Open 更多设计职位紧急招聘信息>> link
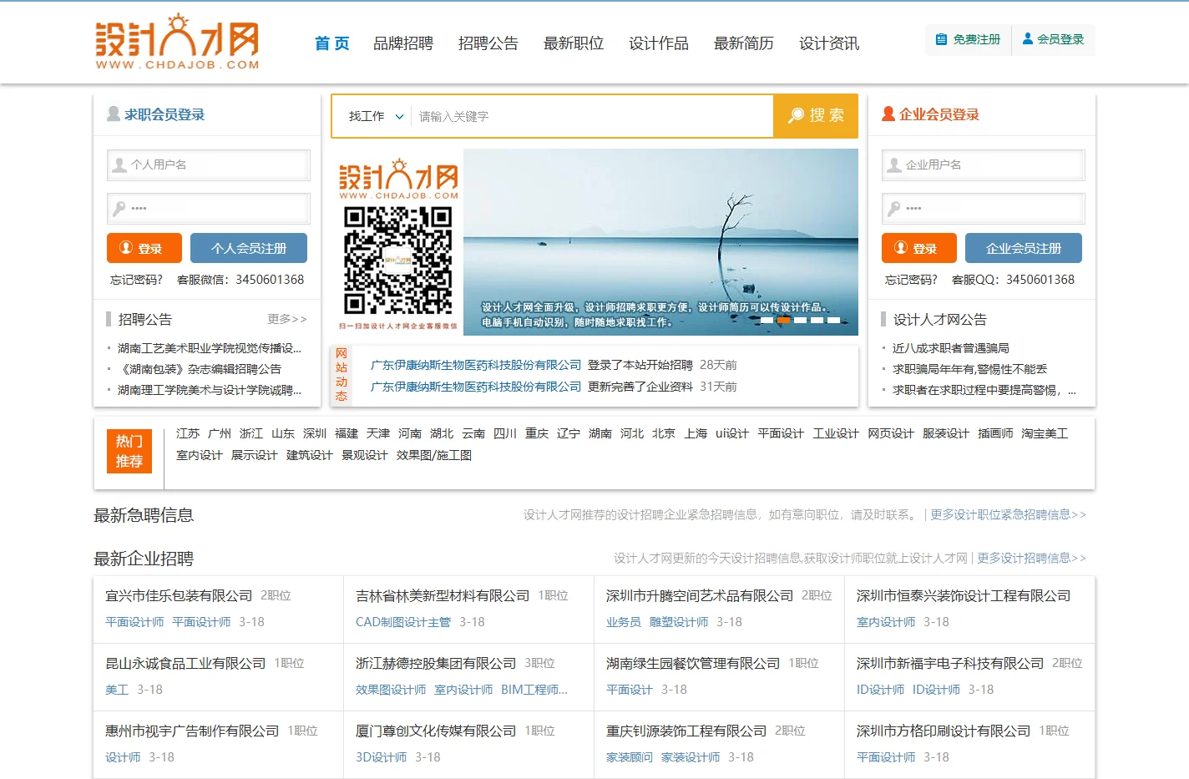 (x=1008, y=514)
